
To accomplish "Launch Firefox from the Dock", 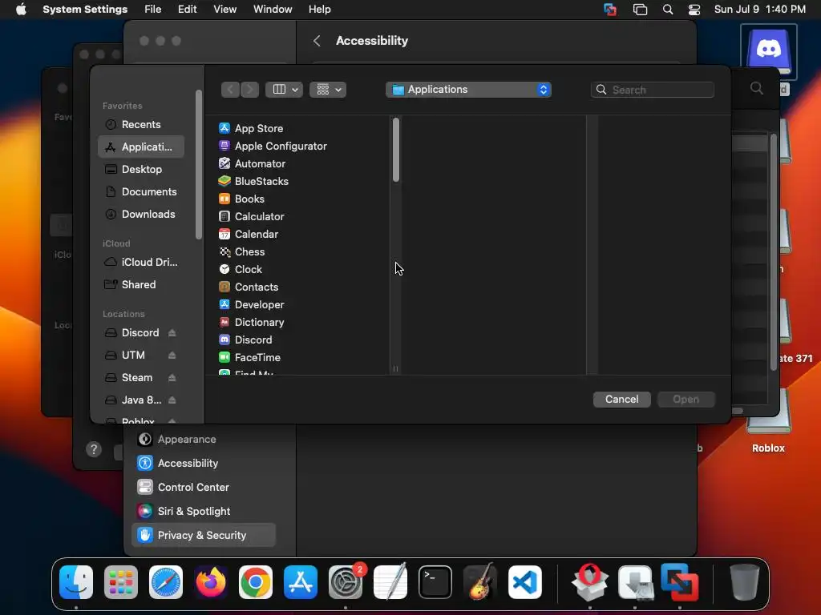I will tap(211, 582).
